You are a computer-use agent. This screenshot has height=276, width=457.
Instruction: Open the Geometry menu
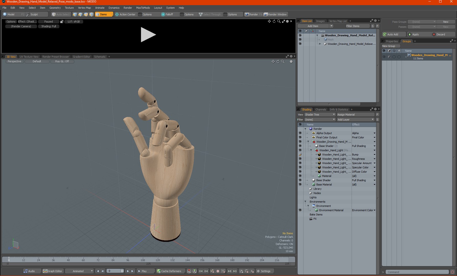coord(55,8)
